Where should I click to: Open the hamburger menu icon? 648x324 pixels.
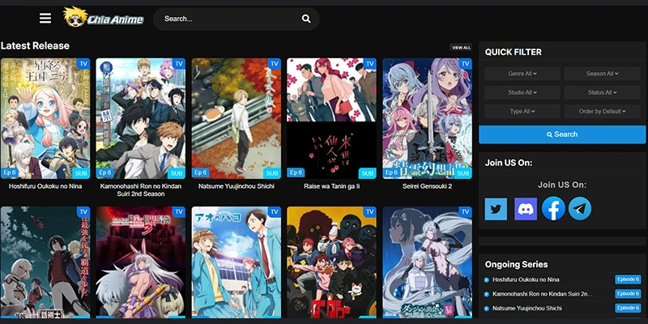pyautogui.click(x=45, y=18)
